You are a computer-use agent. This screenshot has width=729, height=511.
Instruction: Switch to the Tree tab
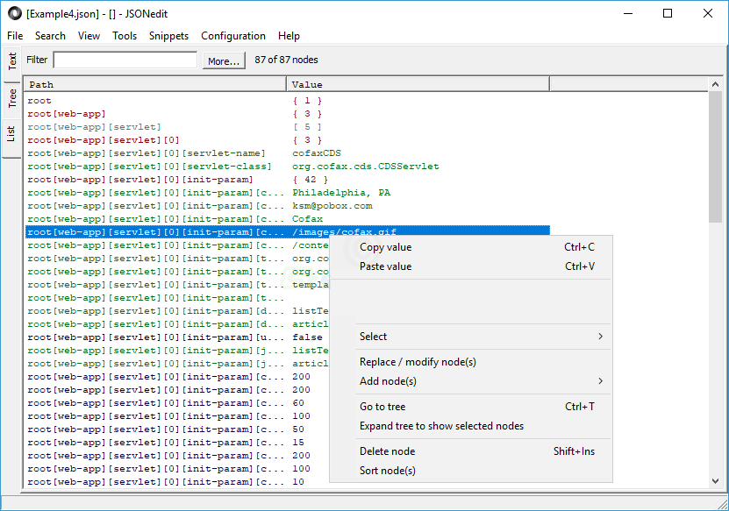pos(12,97)
